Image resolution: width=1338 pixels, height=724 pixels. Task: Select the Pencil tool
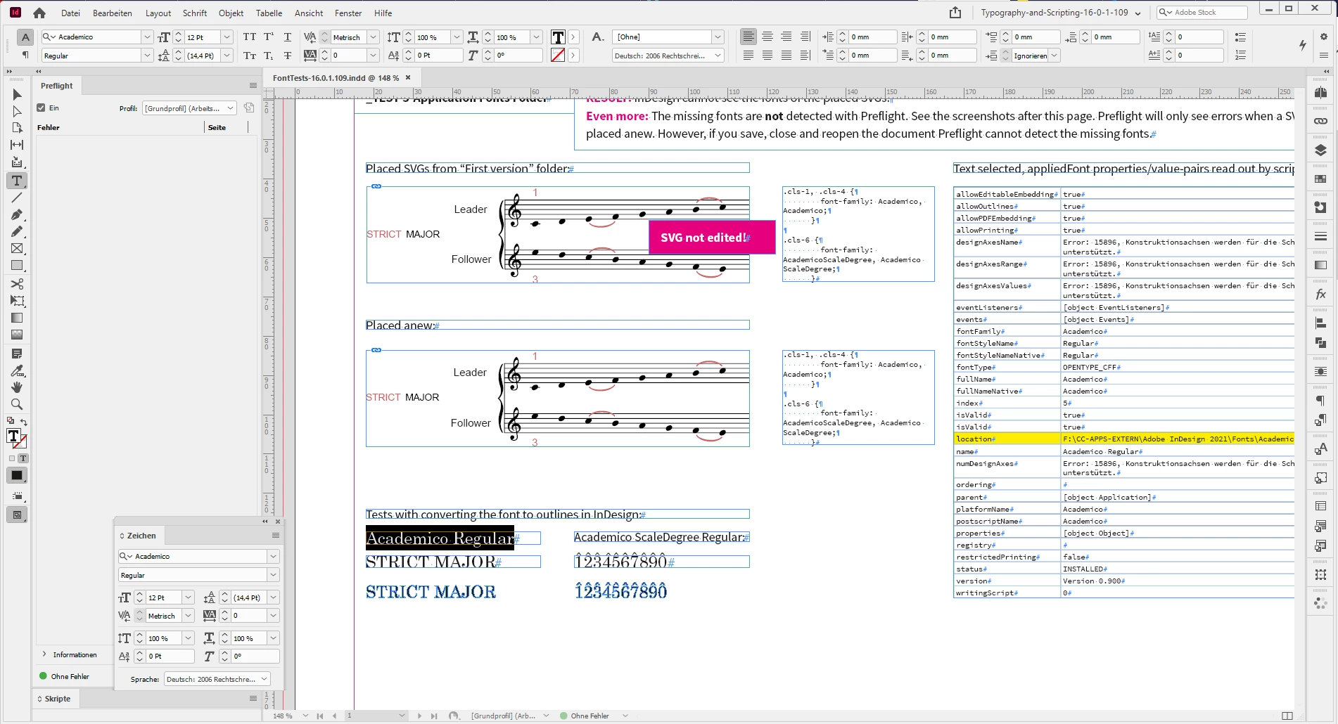click(17, 231)
